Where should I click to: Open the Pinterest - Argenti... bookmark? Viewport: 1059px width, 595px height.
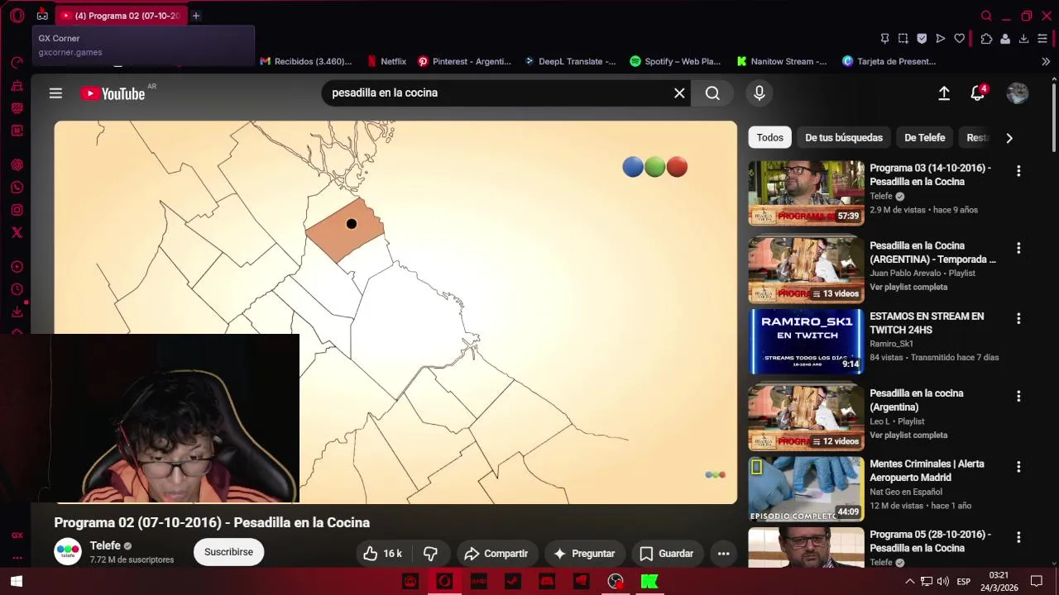pyautogui.click(x=465, y=61)
